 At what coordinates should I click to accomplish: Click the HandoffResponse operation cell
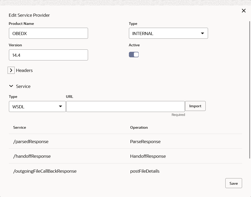click(148, 156)
